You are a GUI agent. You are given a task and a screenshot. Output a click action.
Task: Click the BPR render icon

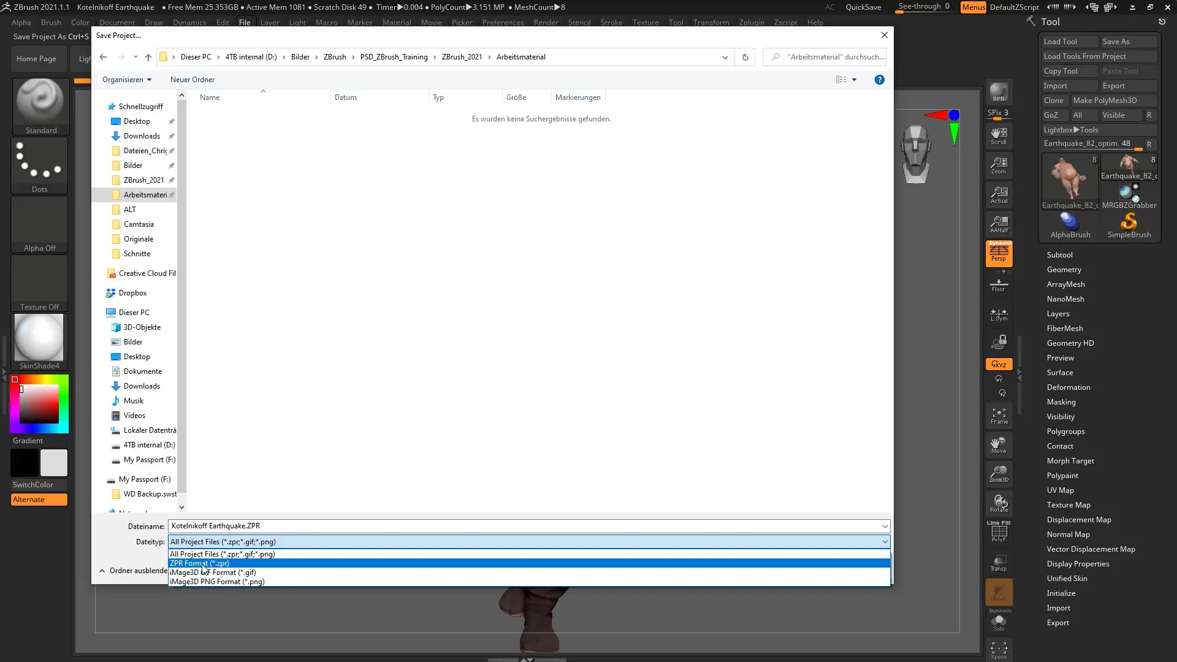999,92
